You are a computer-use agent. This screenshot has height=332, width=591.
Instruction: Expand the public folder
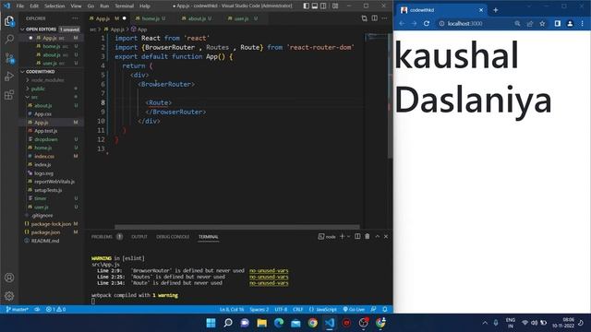38,89
